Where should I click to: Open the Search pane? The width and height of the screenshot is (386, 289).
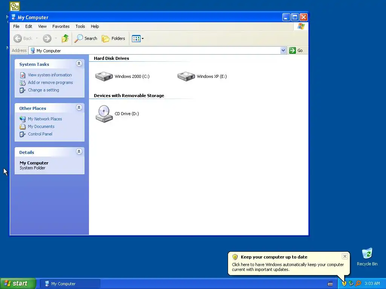[86, 38]
